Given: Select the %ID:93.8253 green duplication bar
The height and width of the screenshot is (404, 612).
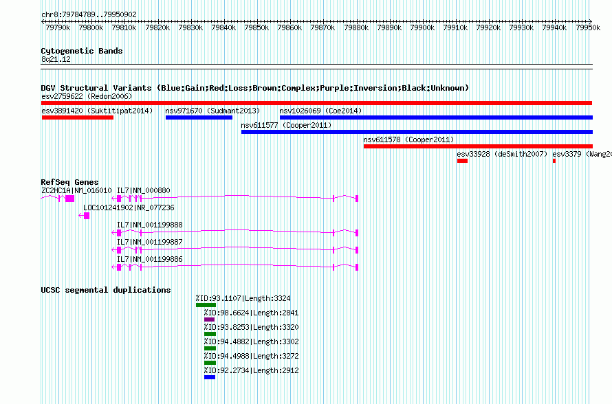Looking at the screenshot, I should 210,334.
